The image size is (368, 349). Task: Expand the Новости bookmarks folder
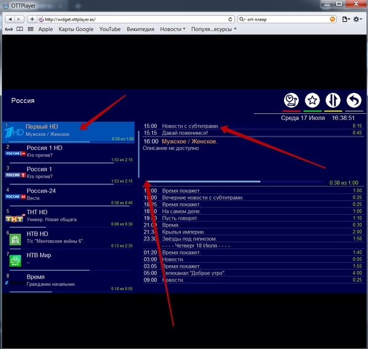point(172,29)
